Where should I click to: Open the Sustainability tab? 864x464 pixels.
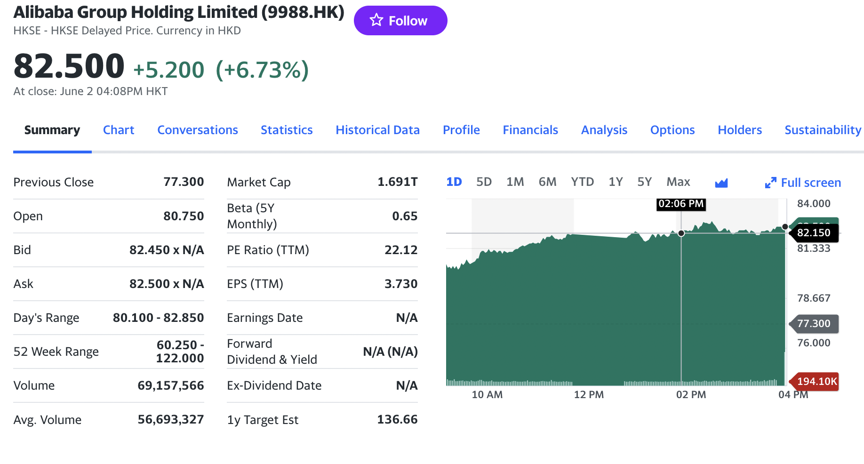(x=823, y=130)
